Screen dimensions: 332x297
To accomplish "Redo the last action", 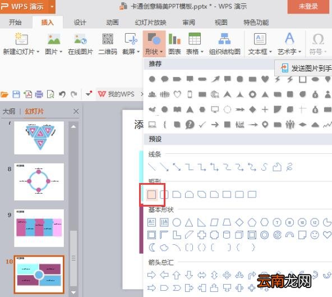I will pos(73,94).
